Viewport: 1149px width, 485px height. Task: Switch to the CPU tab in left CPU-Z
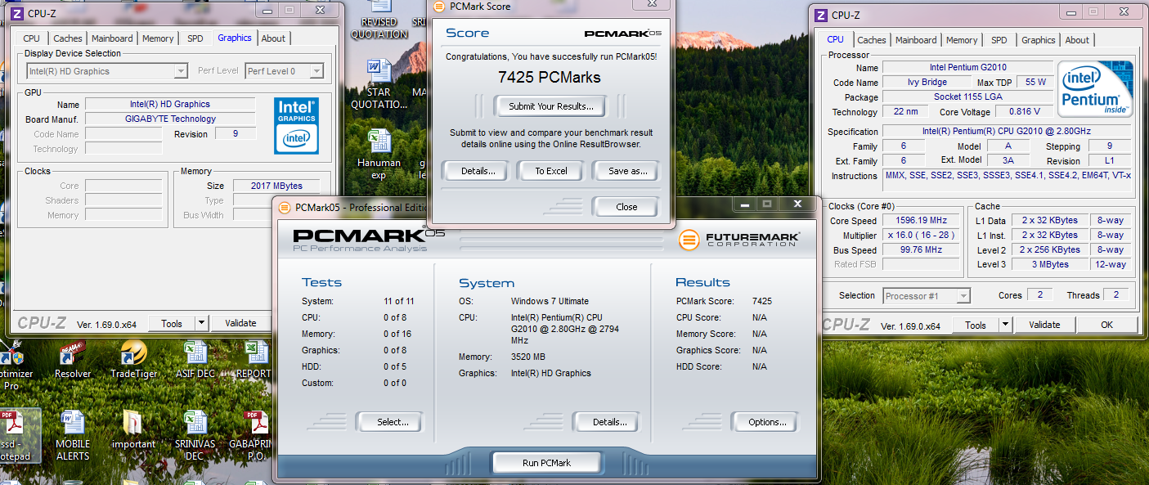pos(31,38)
